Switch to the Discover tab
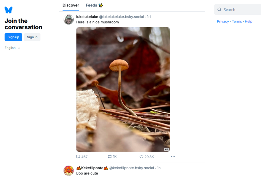261x176 pixels. 71,5
